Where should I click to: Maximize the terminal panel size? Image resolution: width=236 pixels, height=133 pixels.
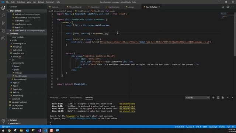coord(228,98)
